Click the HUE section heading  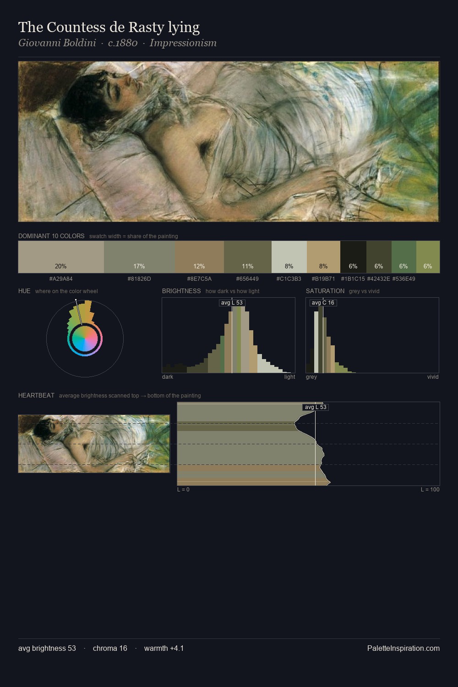tap(24, 291)
